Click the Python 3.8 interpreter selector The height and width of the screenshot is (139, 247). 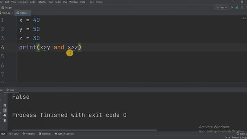pos(239,137)
